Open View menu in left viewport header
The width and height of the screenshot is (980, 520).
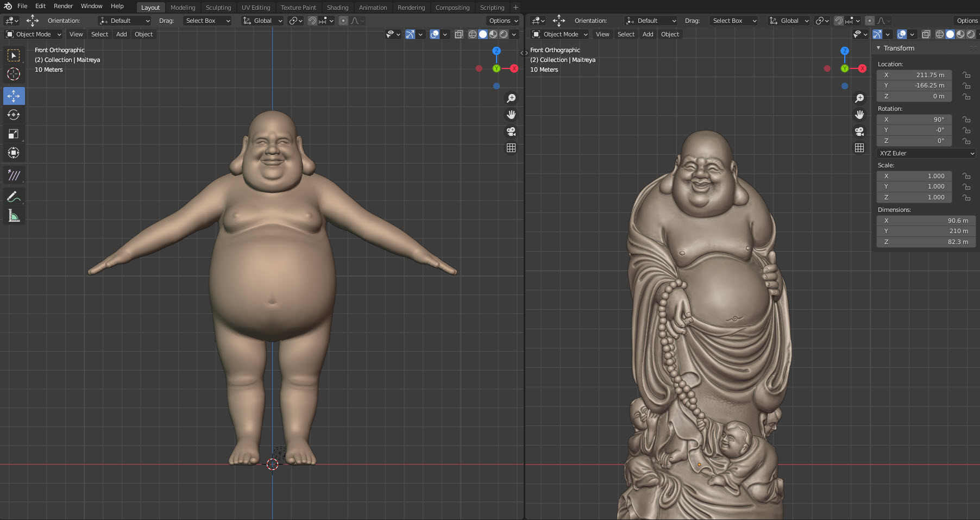[76, 34]
